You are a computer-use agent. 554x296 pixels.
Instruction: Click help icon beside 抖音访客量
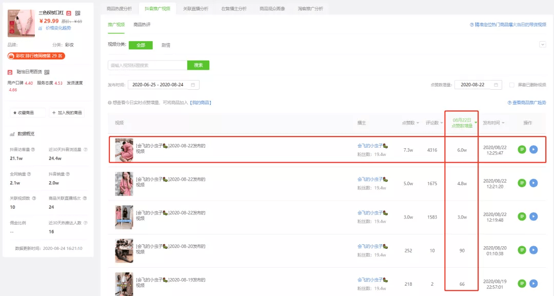pyautogui.click(x=33, y=150)
